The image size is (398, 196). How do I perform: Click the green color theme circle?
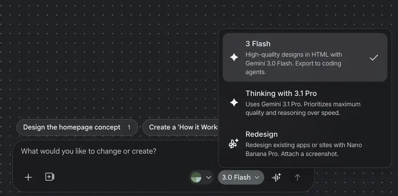(196, 177)
